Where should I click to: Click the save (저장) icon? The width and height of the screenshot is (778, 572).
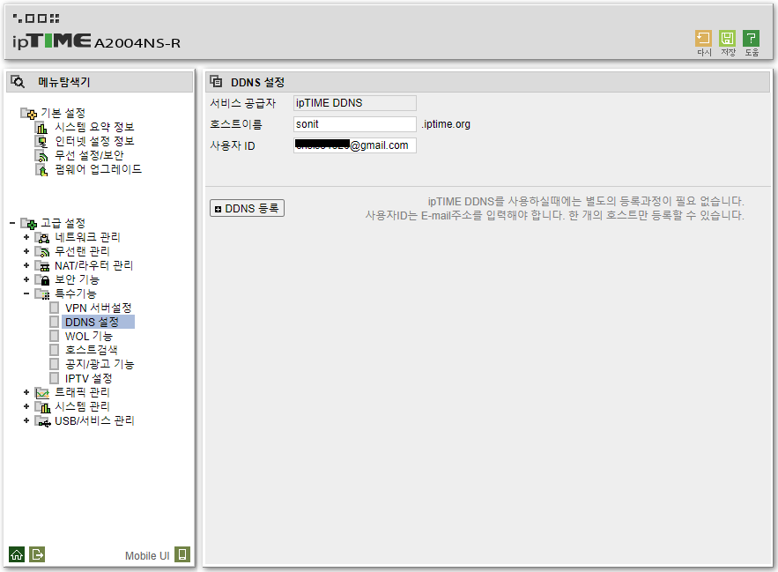pos(727,39)
